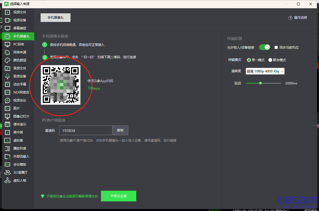Viewport: 319px width, 211px height.
Task: Copy the invitation code with 复制
Action: click(120, 130)
